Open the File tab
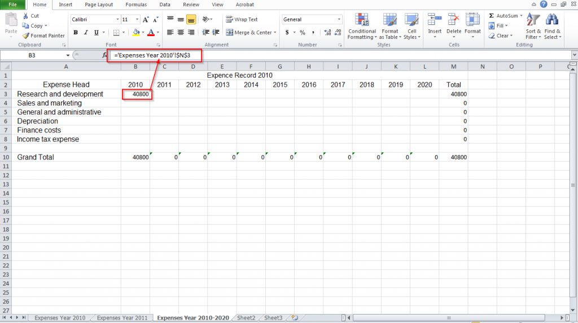 click(12, 5)
